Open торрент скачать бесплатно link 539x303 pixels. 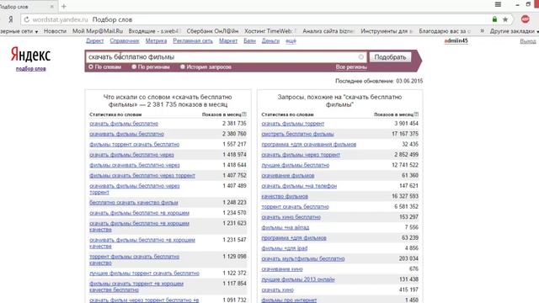point(295,207)
